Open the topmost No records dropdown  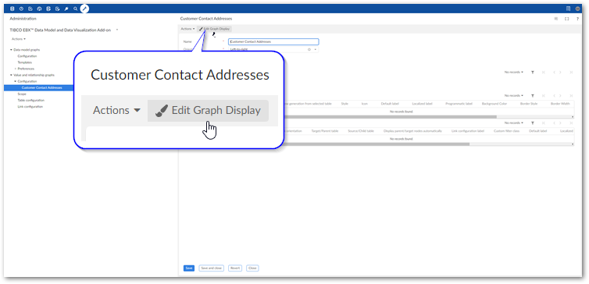click(514, 72)
